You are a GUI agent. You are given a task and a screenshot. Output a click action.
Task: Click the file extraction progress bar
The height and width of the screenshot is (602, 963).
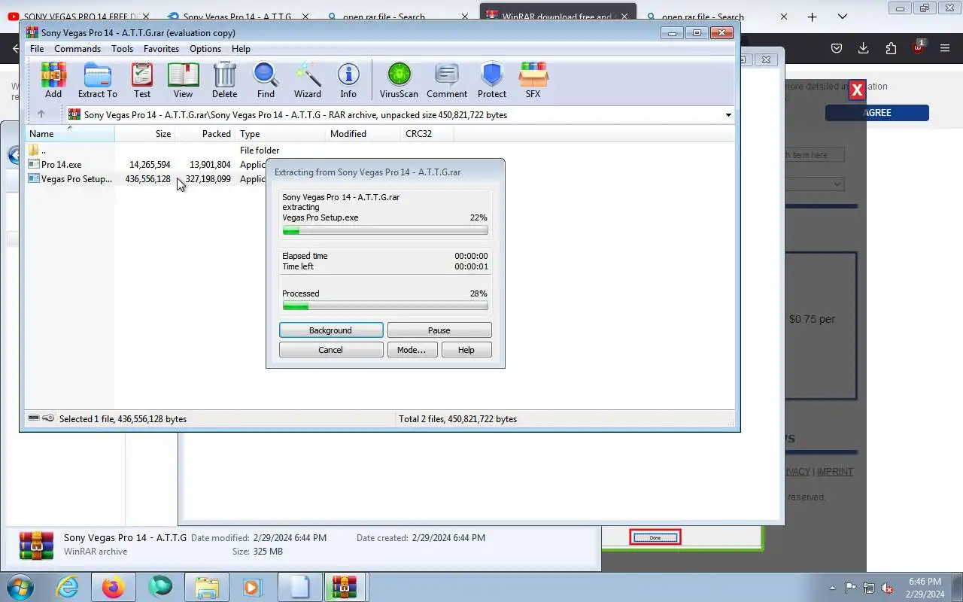point(385,230)
